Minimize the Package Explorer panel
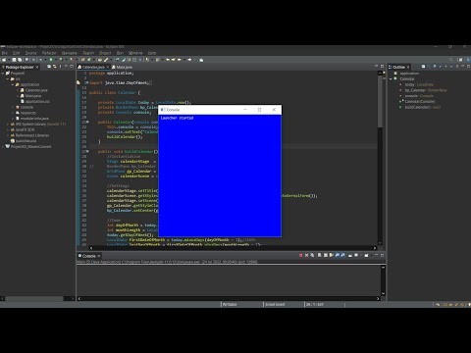Viewport: 471px width, 353px height. point(66,66)
